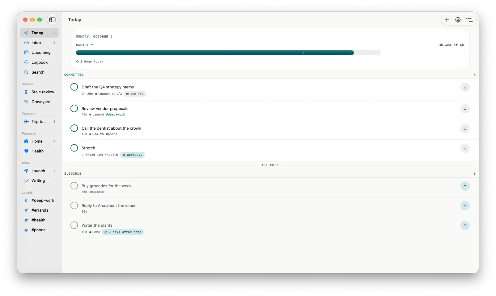Open Stale review
496x296 pixels.
click(x=40, y=92)
